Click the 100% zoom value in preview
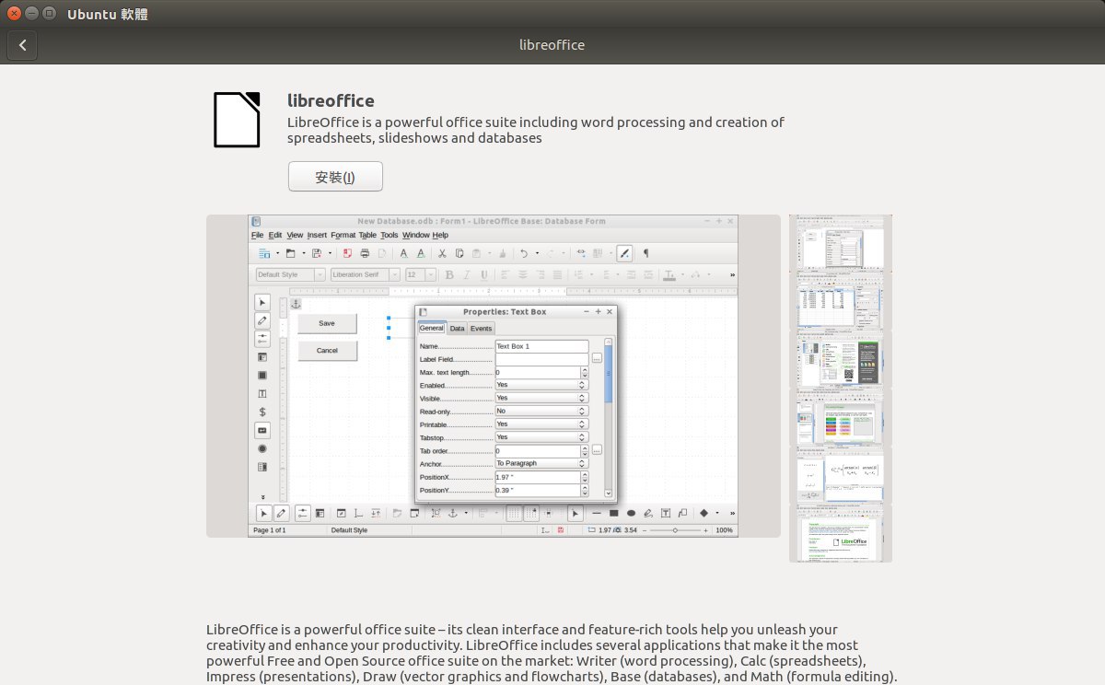Image resolution: width=1105 pixels, height=685 pixels. tap(724, 530)
